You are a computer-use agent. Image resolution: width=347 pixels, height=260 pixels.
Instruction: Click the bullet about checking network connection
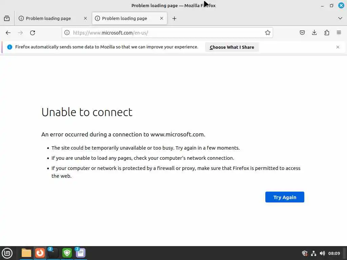(143, 158)
